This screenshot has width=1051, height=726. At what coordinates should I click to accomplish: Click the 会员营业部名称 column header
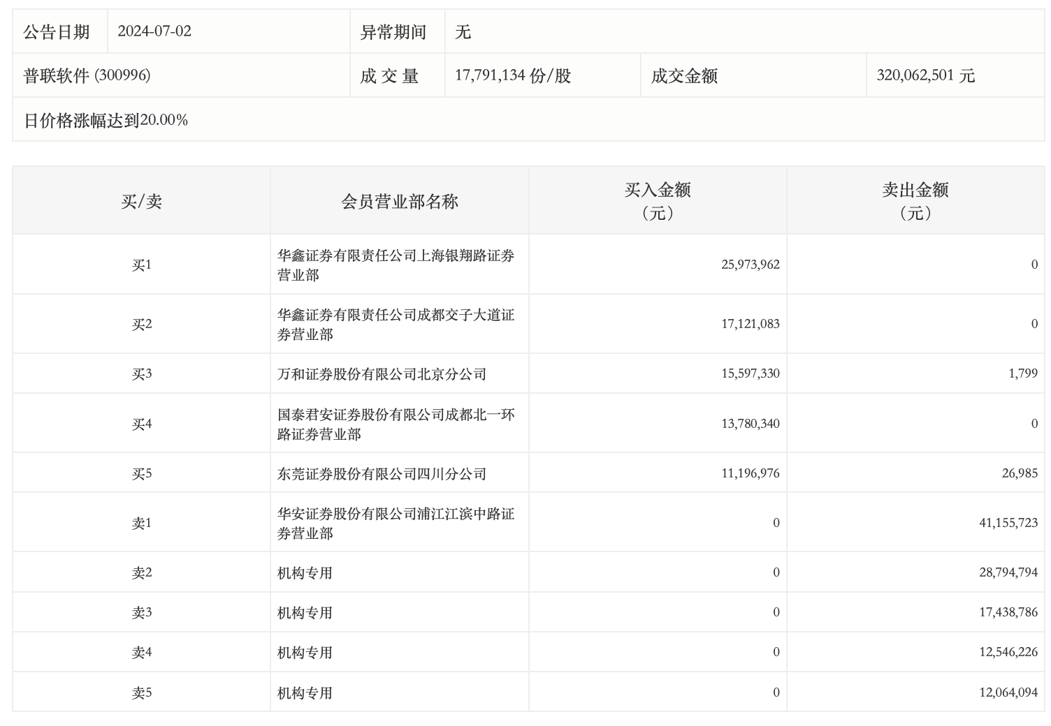tap(399, 202)
